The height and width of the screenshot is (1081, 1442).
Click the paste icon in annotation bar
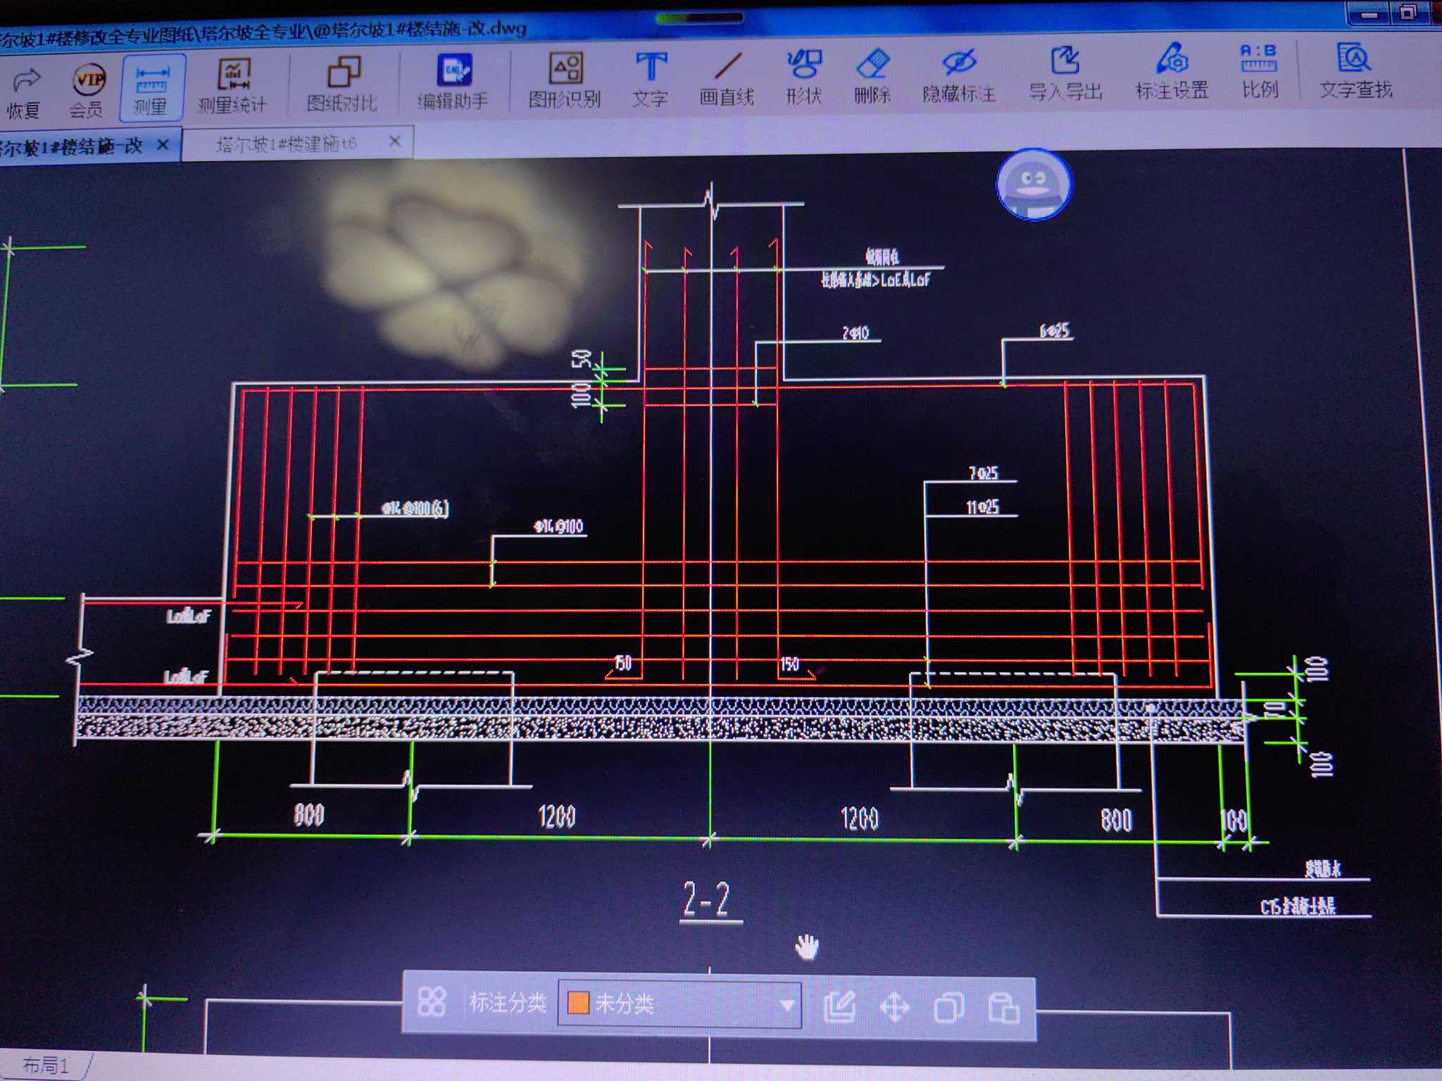(x=1004, y=1008)
